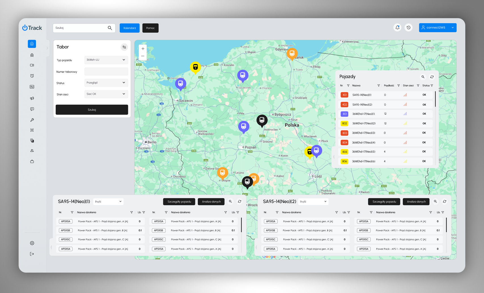Click the black Szukaj button in Tabor
Image resolution: width=484 pixels, height=293 pixels.
92,110
